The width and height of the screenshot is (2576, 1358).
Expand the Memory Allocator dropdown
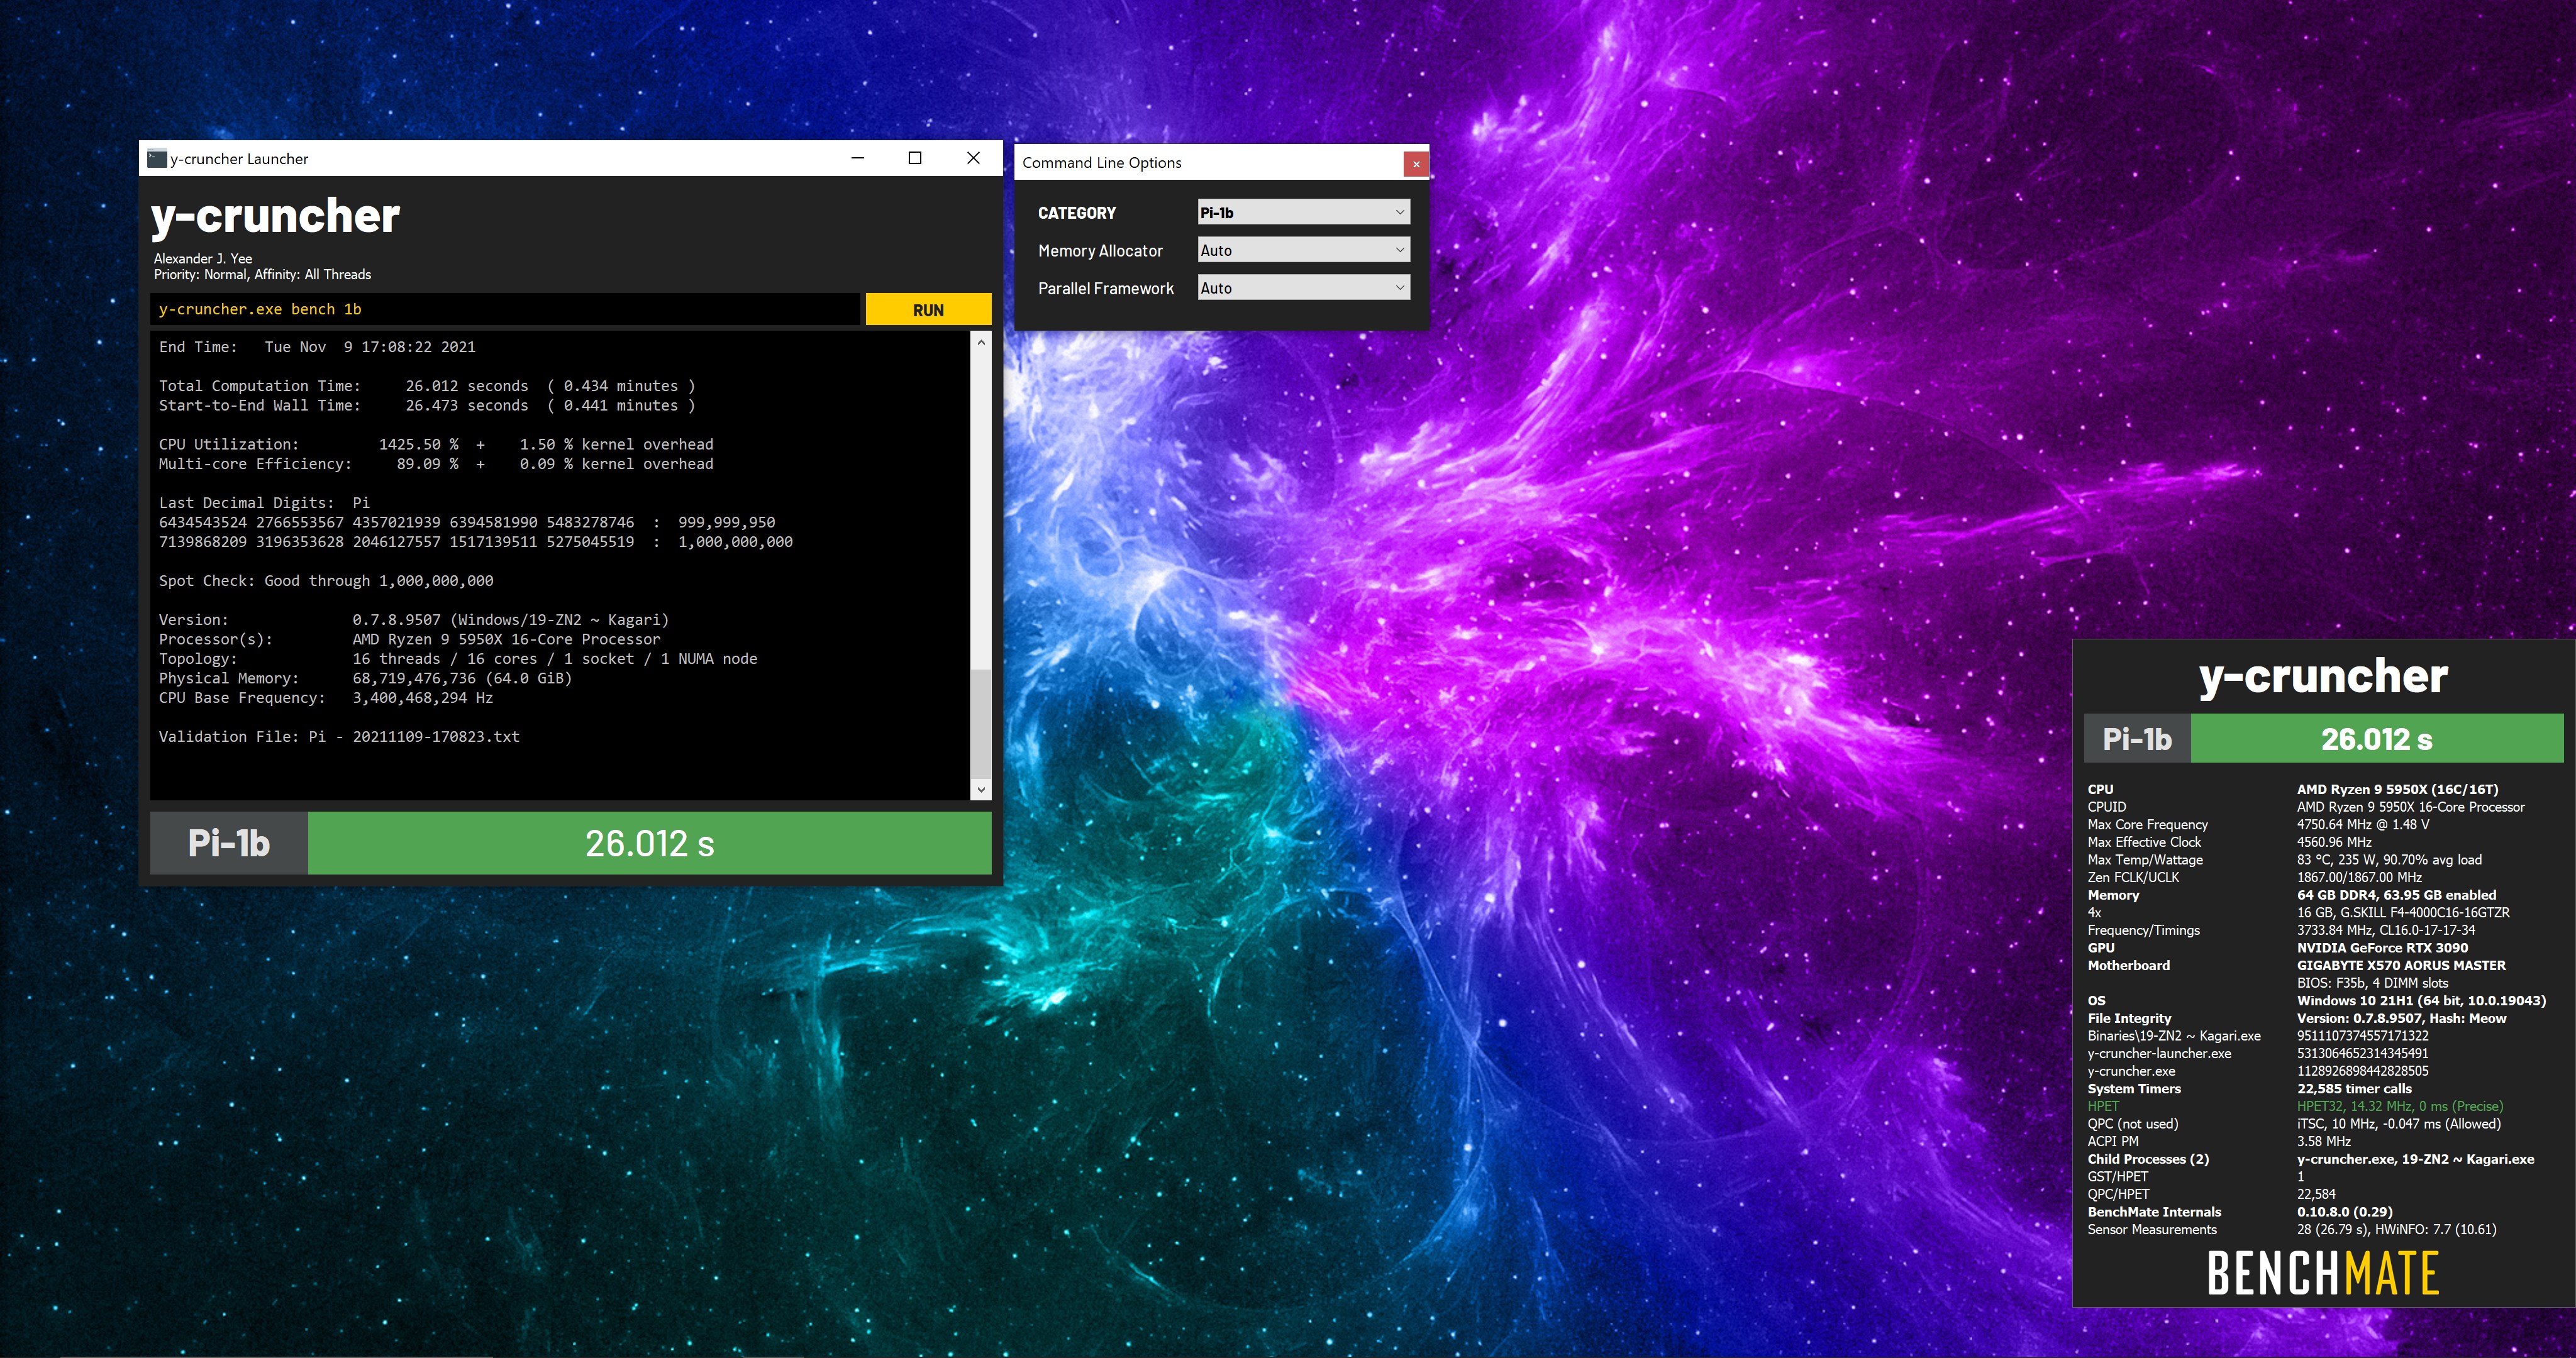click(1304, 250)
